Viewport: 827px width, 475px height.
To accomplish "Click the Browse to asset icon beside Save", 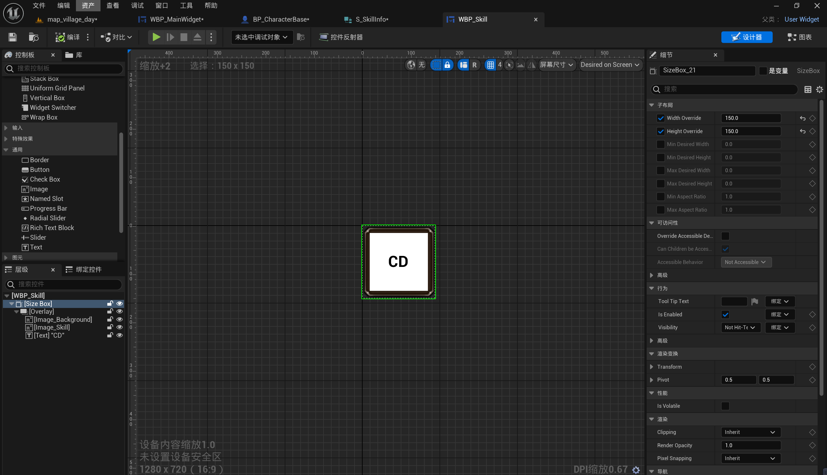I will tap(33, 37).
